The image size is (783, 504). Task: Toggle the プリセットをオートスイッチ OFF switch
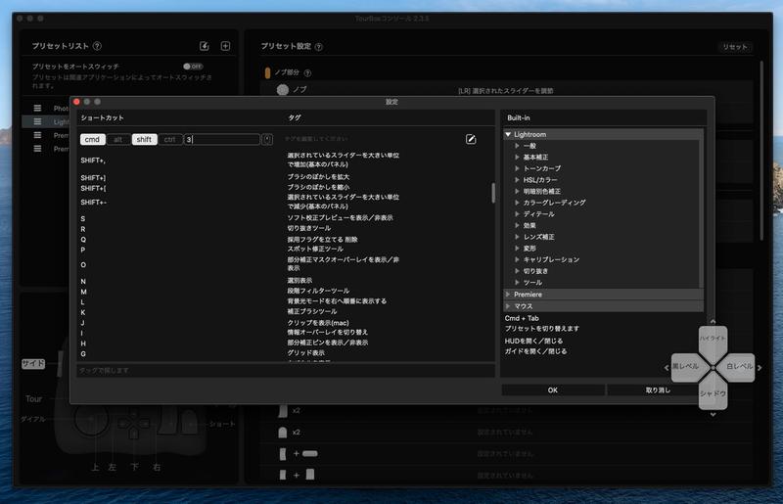(193, 66)
